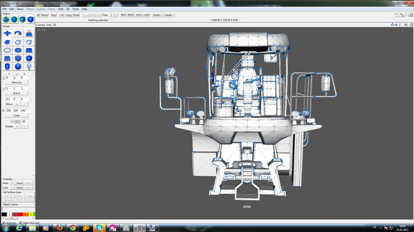
Task: Click Unsel in the Lock row
Action: click(20, 188)
